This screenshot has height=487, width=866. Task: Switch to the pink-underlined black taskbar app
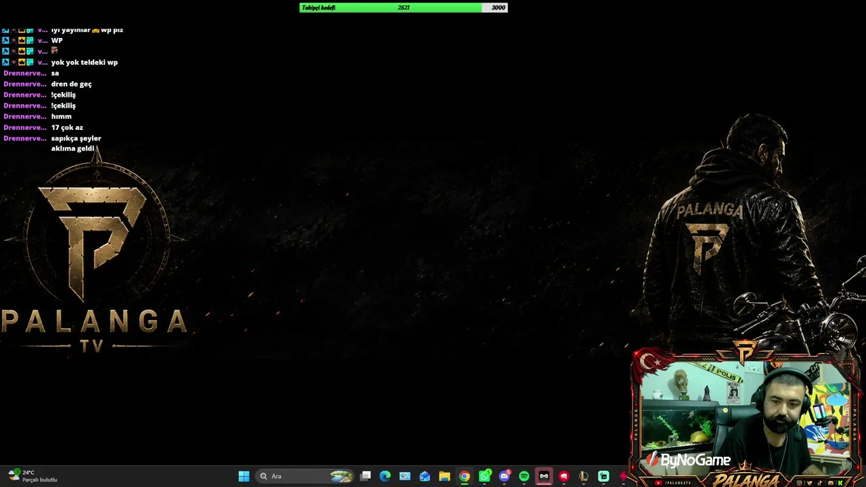(x=543, y=476)
